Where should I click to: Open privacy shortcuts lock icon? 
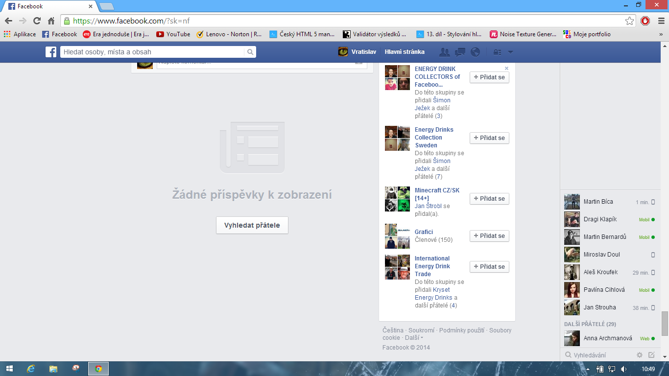click(497, 52)
